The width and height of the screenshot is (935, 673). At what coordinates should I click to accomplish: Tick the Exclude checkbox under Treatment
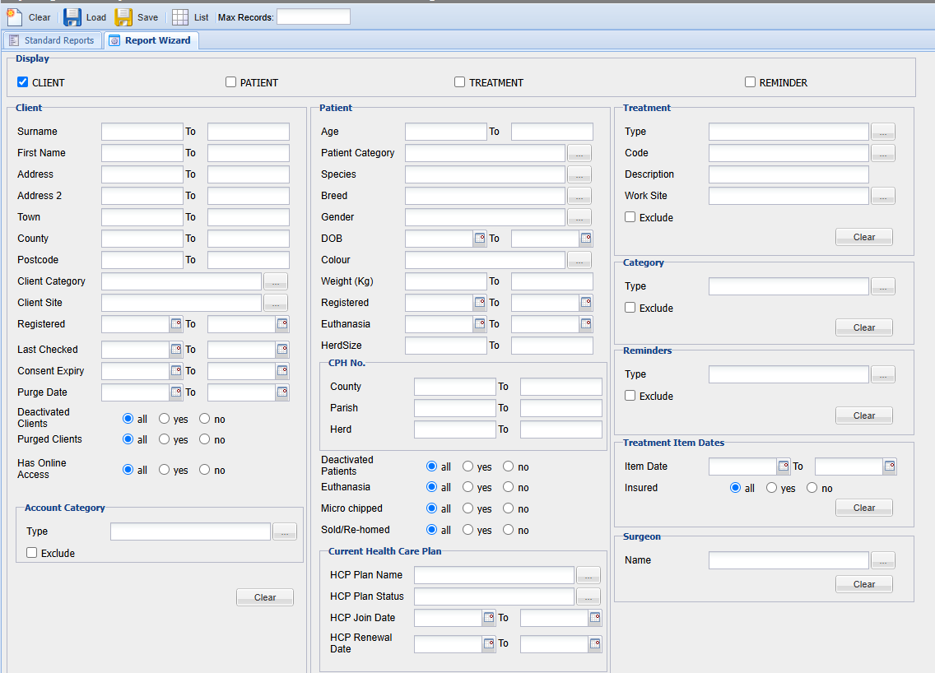[630, 217]
